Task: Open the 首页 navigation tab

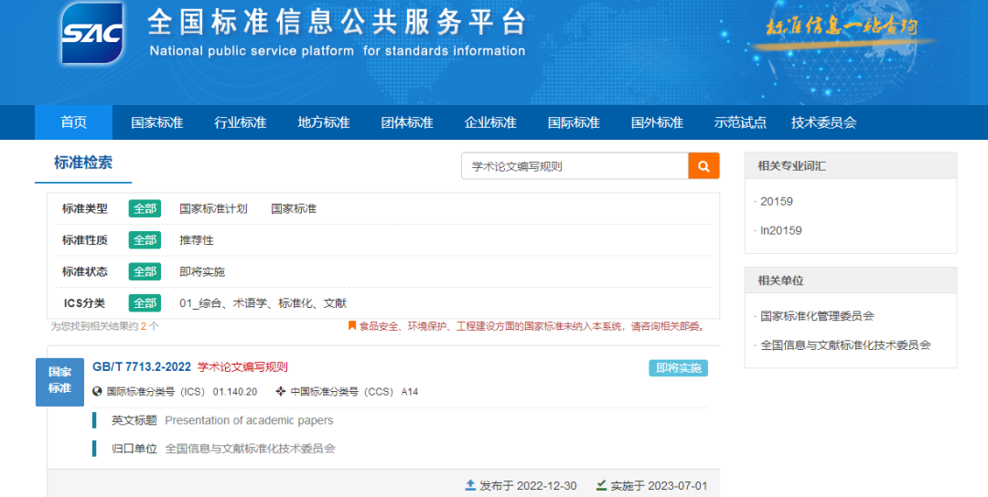Action: pyautogui.click(x=73, y=122)
